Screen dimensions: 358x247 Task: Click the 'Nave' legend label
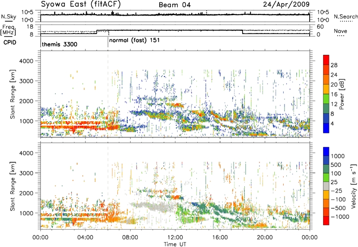(341, 31)
